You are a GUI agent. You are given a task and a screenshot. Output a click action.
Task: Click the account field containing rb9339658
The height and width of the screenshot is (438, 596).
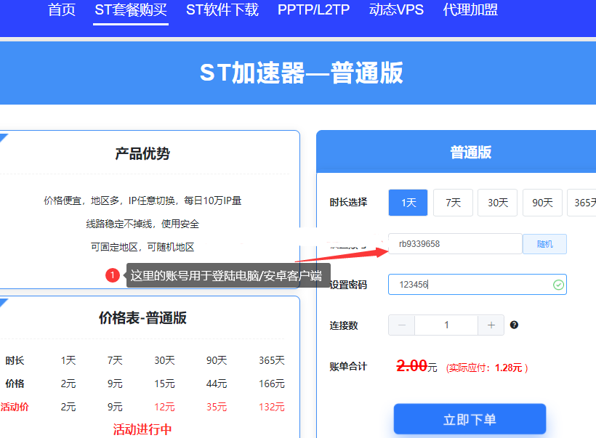[x=455, y=244]
